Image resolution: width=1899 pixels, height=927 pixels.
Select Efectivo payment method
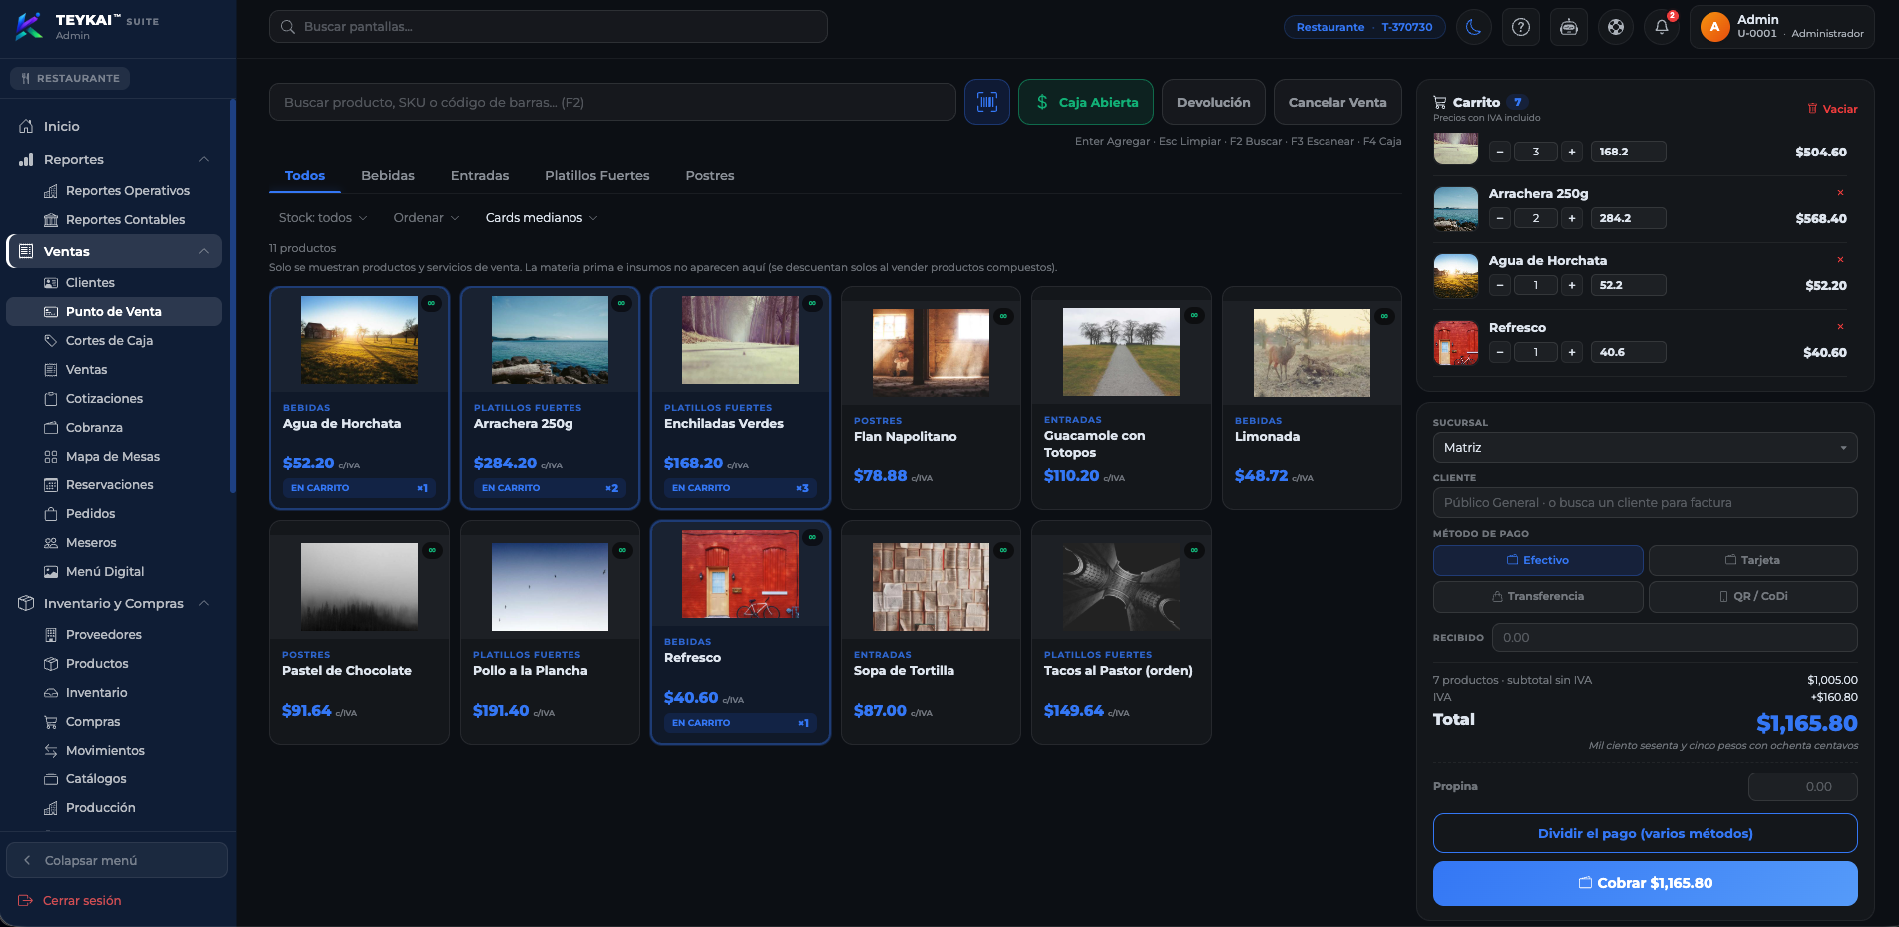(x=1537, y=560)
